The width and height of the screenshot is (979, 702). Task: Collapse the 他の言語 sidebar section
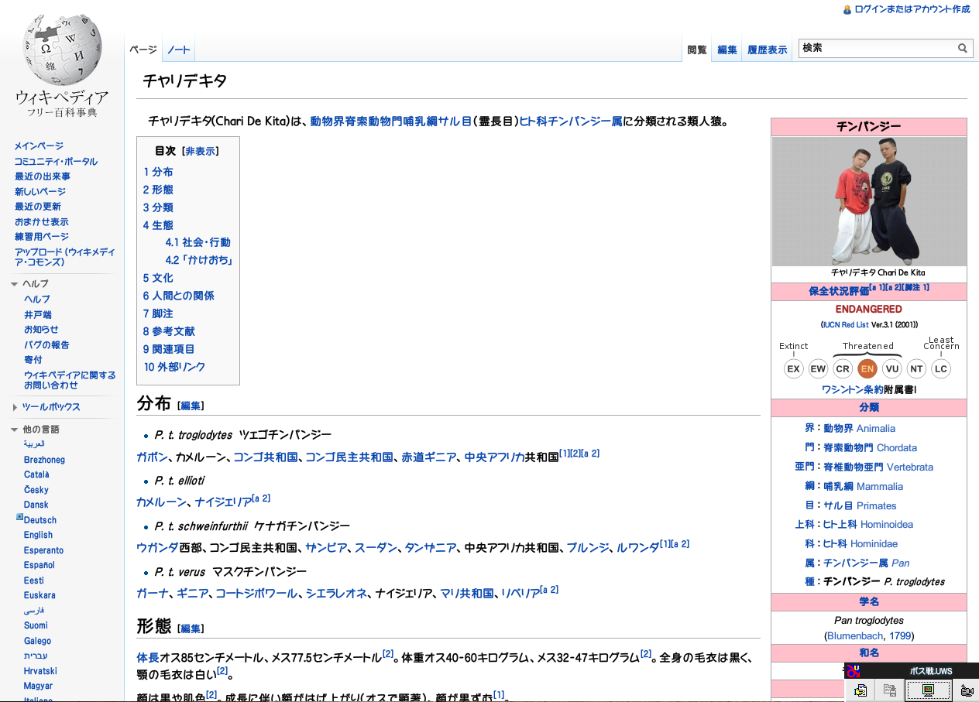point(15,430)
